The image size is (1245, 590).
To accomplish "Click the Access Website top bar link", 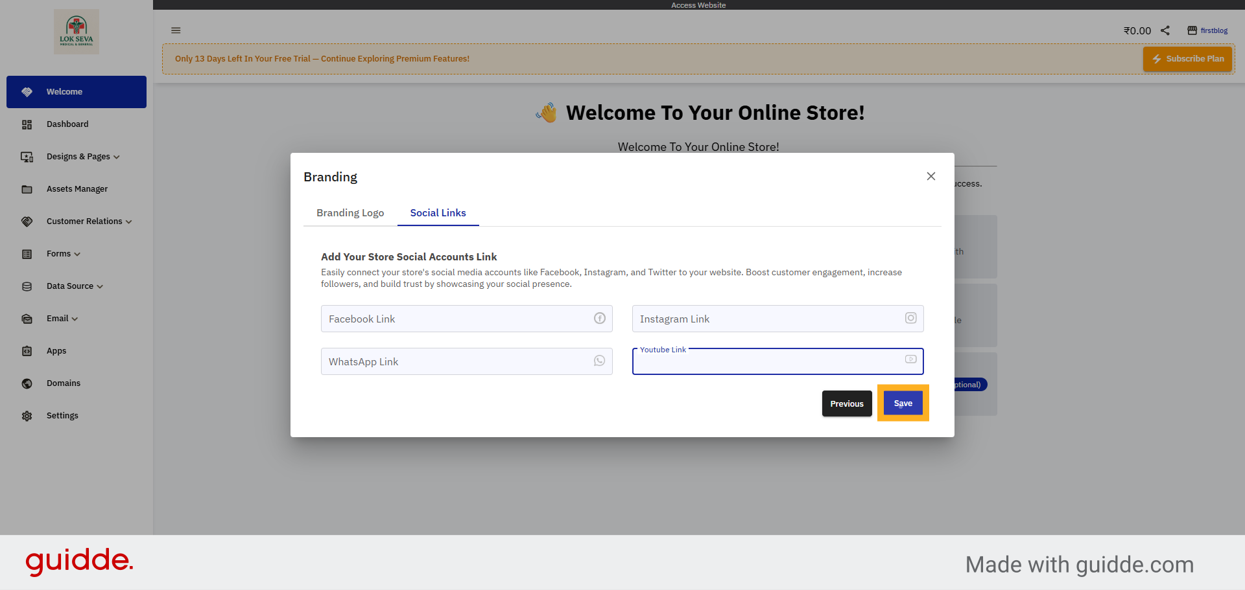I will (x=698, y=5).
